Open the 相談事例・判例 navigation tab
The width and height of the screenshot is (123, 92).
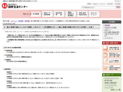click(x=59, y=14)
